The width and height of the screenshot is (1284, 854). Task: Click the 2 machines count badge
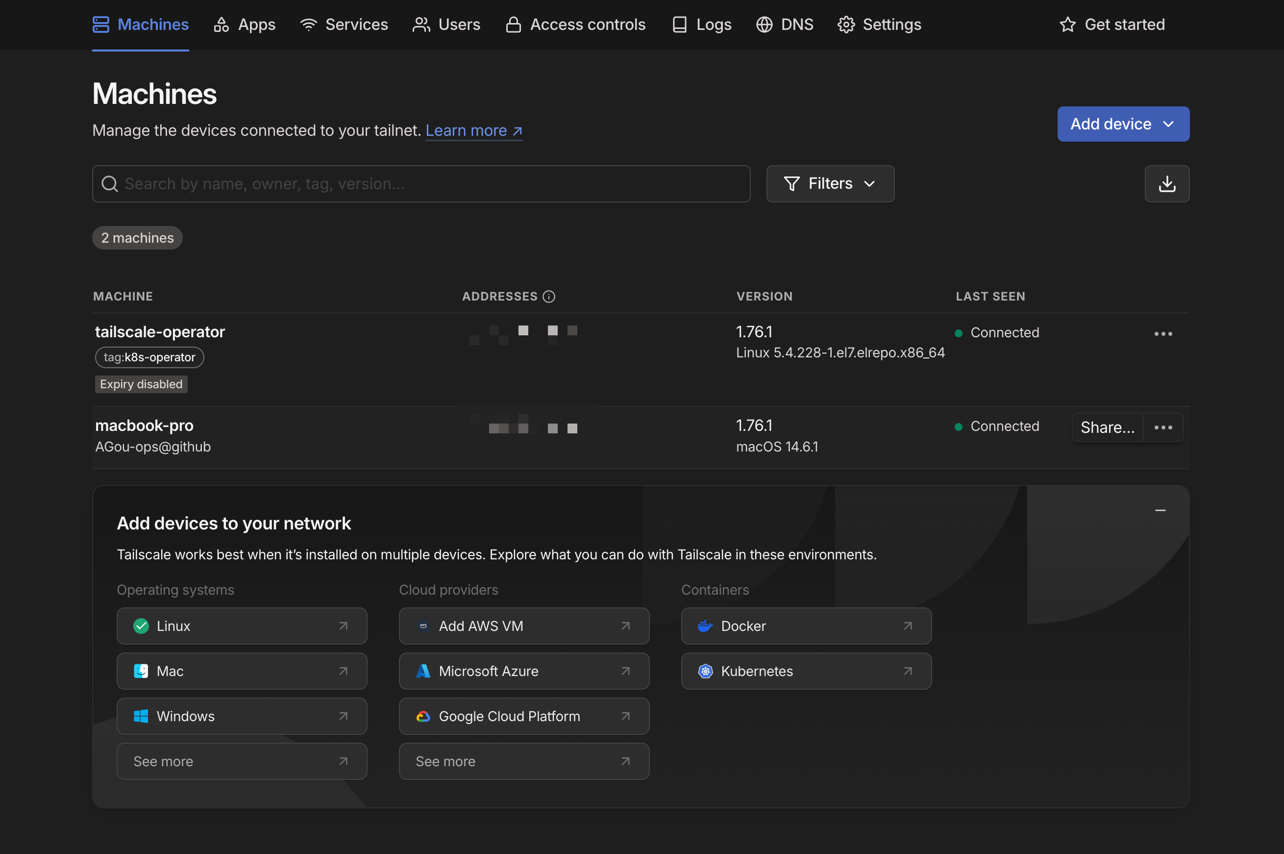pos(137,238)
